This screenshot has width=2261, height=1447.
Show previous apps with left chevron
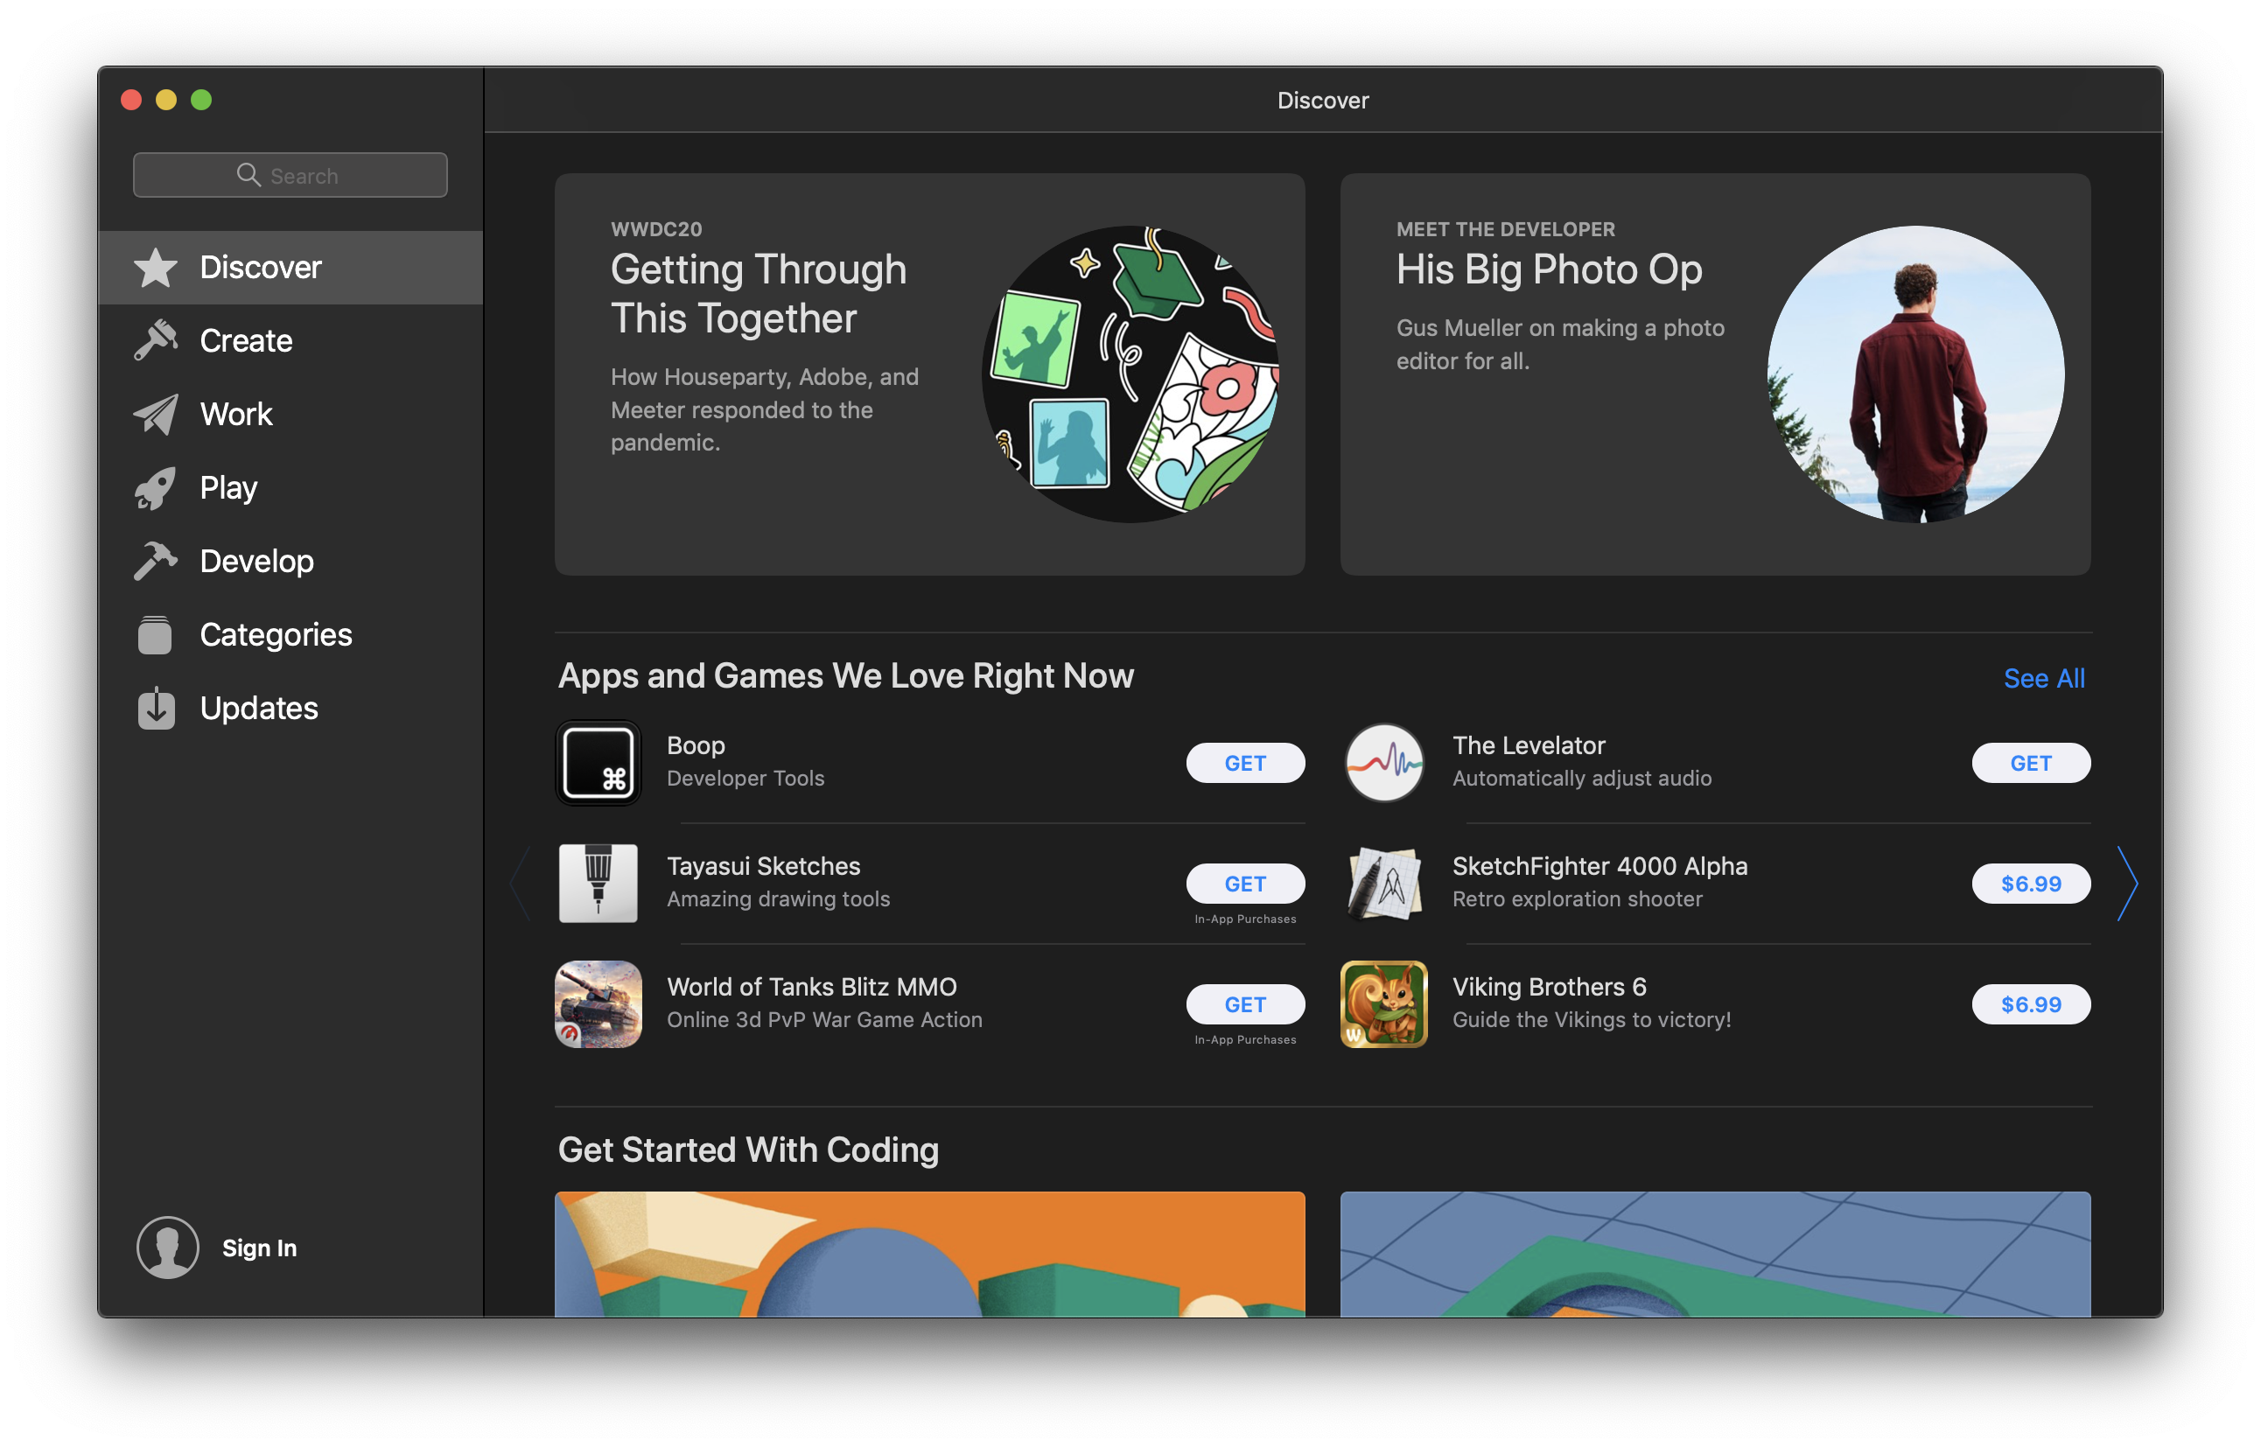(520, 884)
